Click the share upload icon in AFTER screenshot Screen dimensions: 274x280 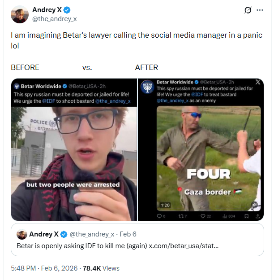[257, 216]
